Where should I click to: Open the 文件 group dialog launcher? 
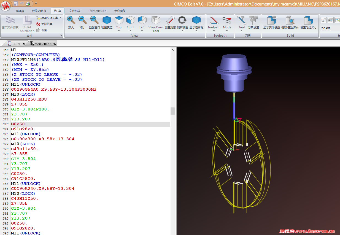tap(61, 36)
